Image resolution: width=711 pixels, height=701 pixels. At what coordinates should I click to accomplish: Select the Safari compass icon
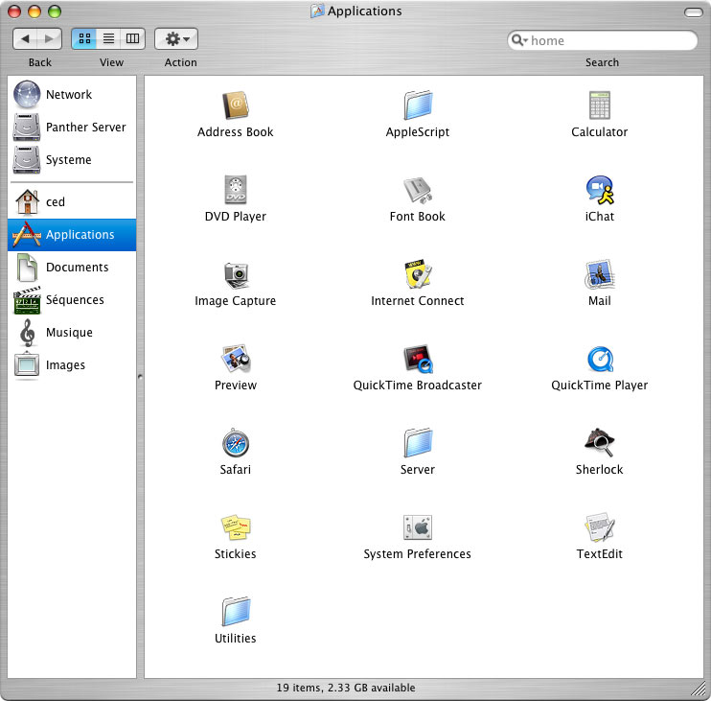(236, 443)
